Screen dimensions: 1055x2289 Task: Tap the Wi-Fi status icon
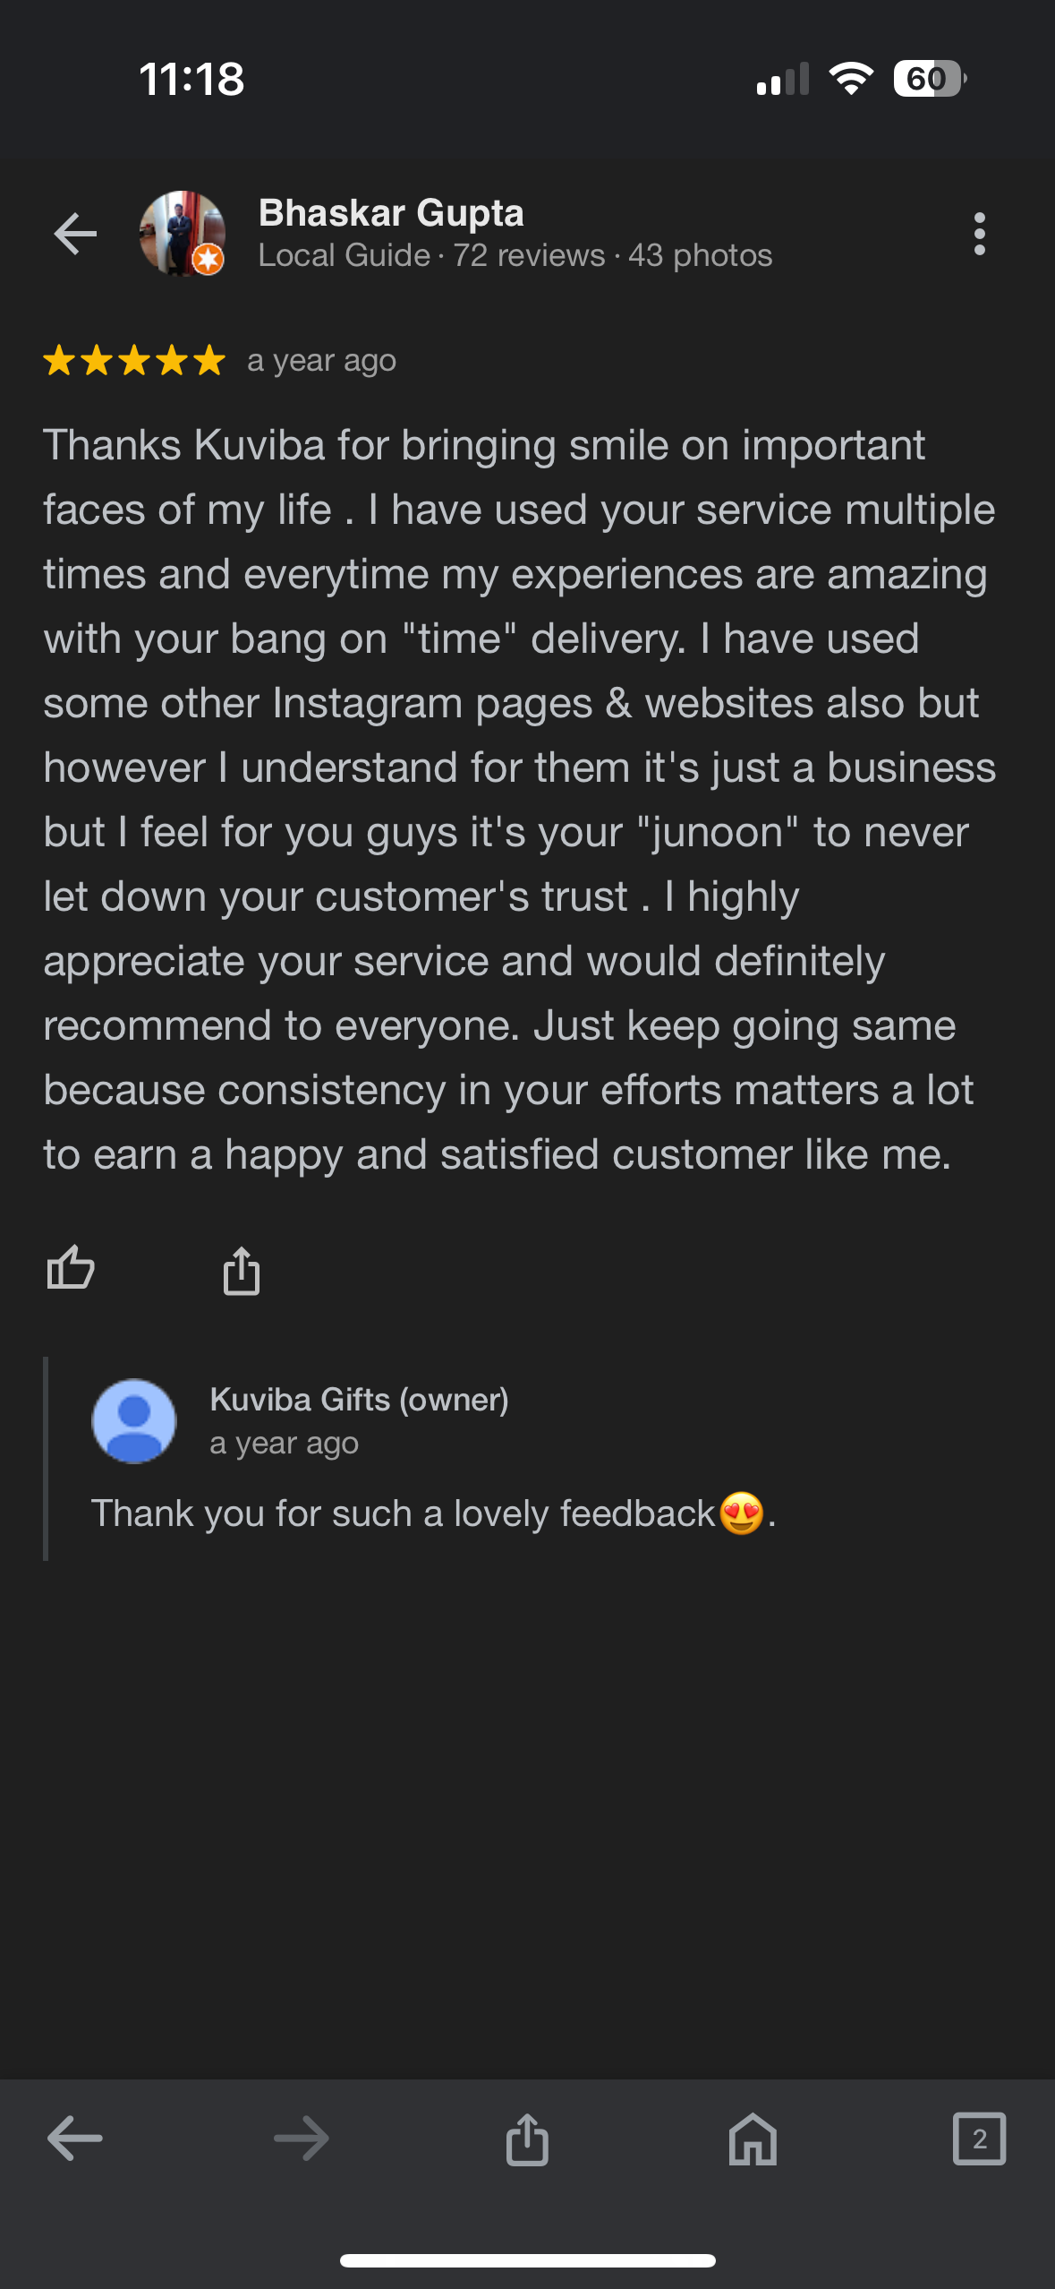point(851,79)
